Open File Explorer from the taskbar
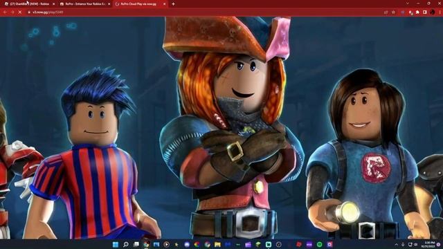Image resolution: width=443 pixels, height=249 pixels. pyautogui.click(x=217, y=244)
